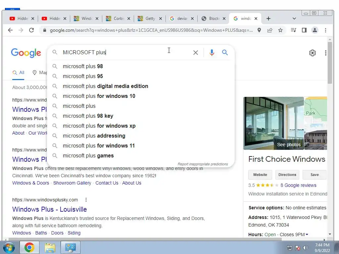Open the Chrome side panel
The height and width of the screenshot is (254, 339).
click(x=304, y=30)
